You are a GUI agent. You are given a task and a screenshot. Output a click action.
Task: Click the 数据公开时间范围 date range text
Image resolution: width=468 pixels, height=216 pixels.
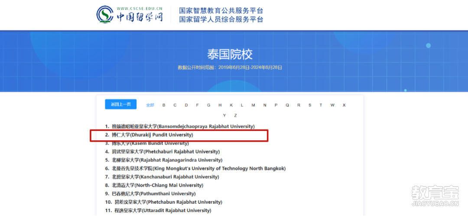[x=230, y=67]
